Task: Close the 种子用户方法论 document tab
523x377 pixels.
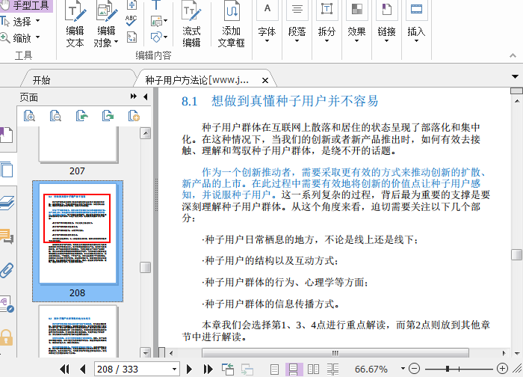Action: [265, 81]
